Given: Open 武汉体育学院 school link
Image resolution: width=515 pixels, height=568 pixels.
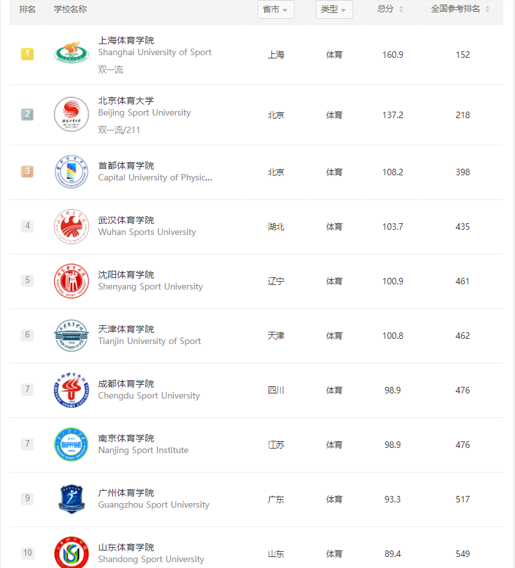Looking at the screenshot, I should point(126,220).
